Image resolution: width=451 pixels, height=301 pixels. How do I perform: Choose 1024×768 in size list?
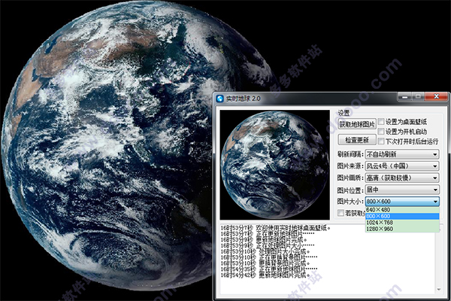point(402,223)
